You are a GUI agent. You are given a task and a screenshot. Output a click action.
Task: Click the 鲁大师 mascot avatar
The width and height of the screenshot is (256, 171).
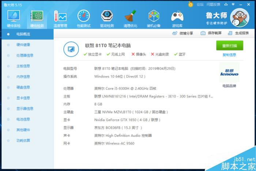click(240, 18)
